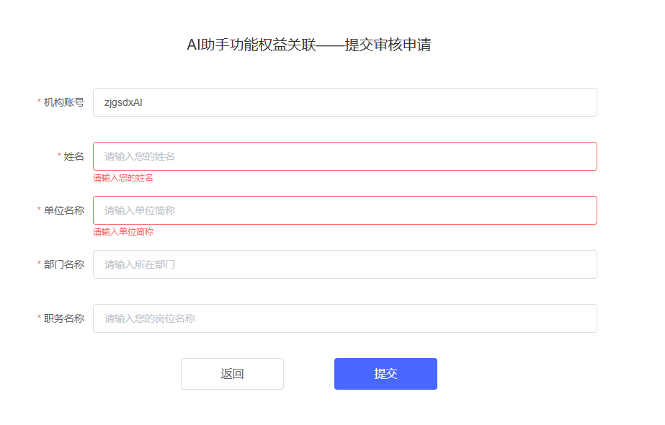This screenshot has height=425, width=665.
Task: Activate the 职务名称 input field
Action: [x=345, y=318]
